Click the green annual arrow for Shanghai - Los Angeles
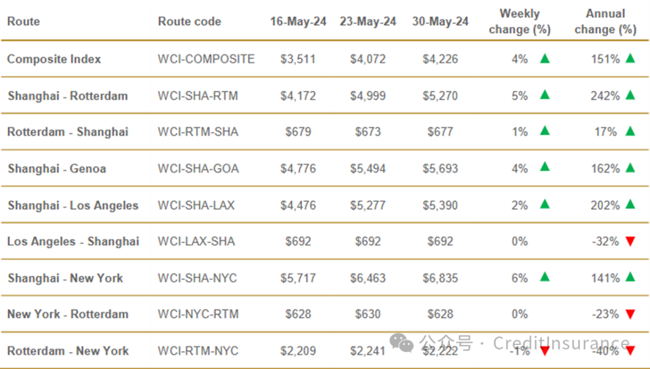Image resolution: width=650 pixels, height=369 pixels. click(x=630, y=204)
